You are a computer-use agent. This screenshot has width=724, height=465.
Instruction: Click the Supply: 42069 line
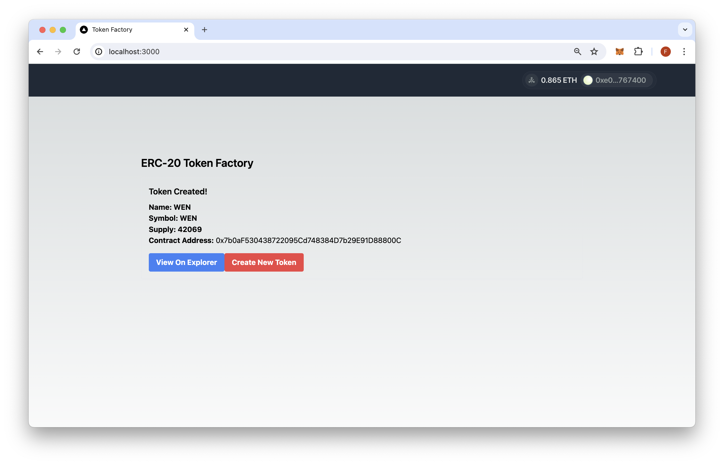[175, 229]
